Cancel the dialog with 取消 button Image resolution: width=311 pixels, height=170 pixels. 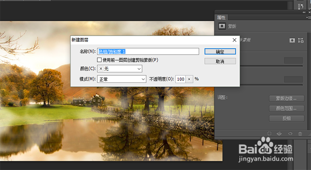click(x=220, y=61)
